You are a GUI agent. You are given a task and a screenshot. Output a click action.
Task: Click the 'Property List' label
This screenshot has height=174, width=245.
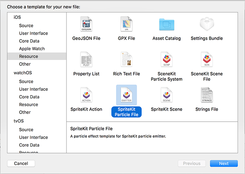[x=86, y=74]
